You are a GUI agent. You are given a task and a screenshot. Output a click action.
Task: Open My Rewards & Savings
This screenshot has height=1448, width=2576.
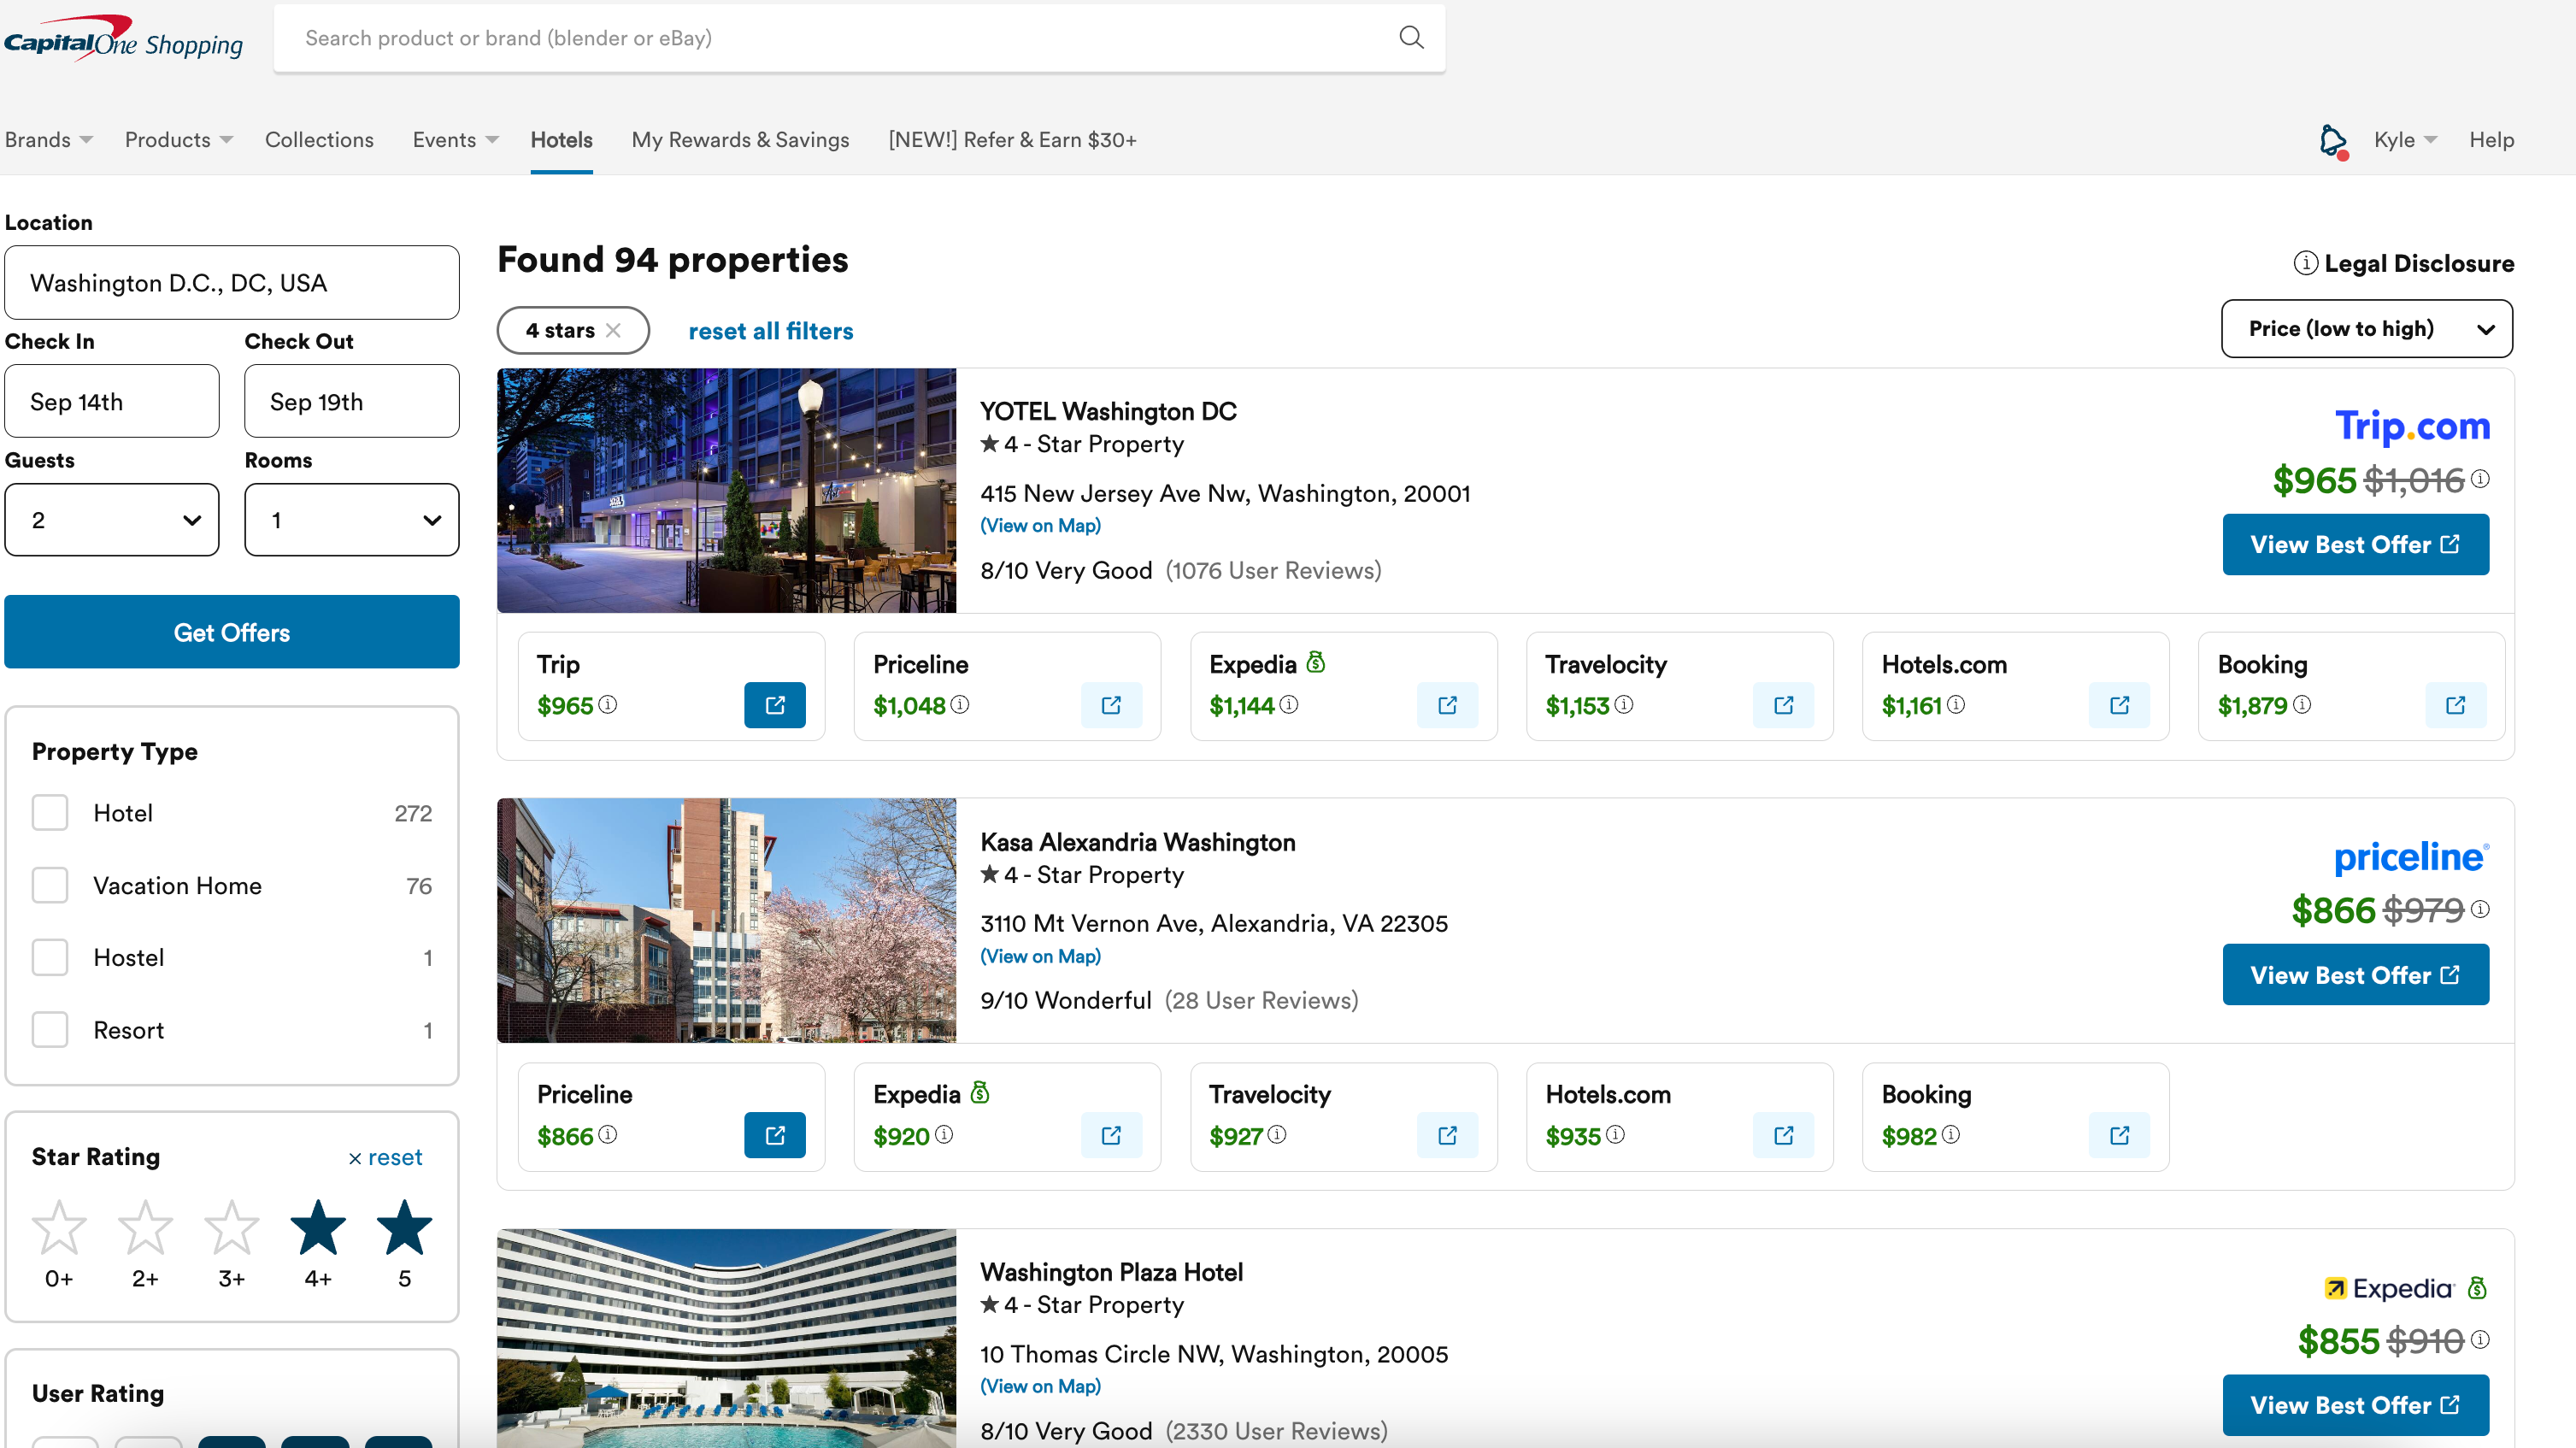740,140
